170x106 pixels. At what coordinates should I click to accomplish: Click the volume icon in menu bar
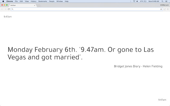point(137,1)
